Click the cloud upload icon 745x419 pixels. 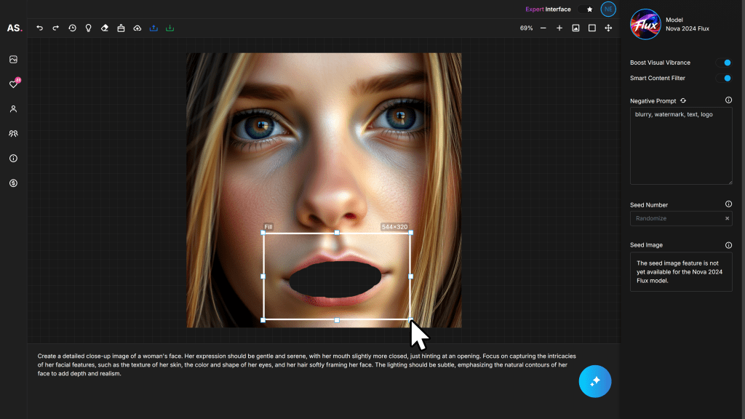(137, 28)
